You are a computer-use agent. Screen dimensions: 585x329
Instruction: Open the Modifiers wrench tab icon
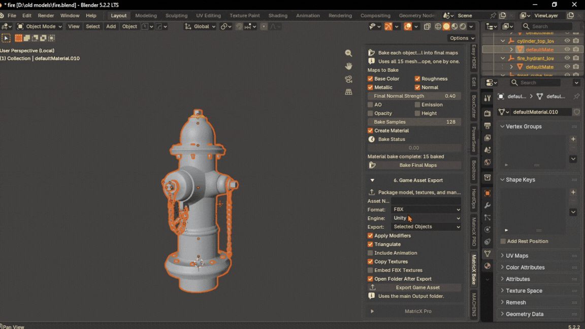tap(487, 206)
